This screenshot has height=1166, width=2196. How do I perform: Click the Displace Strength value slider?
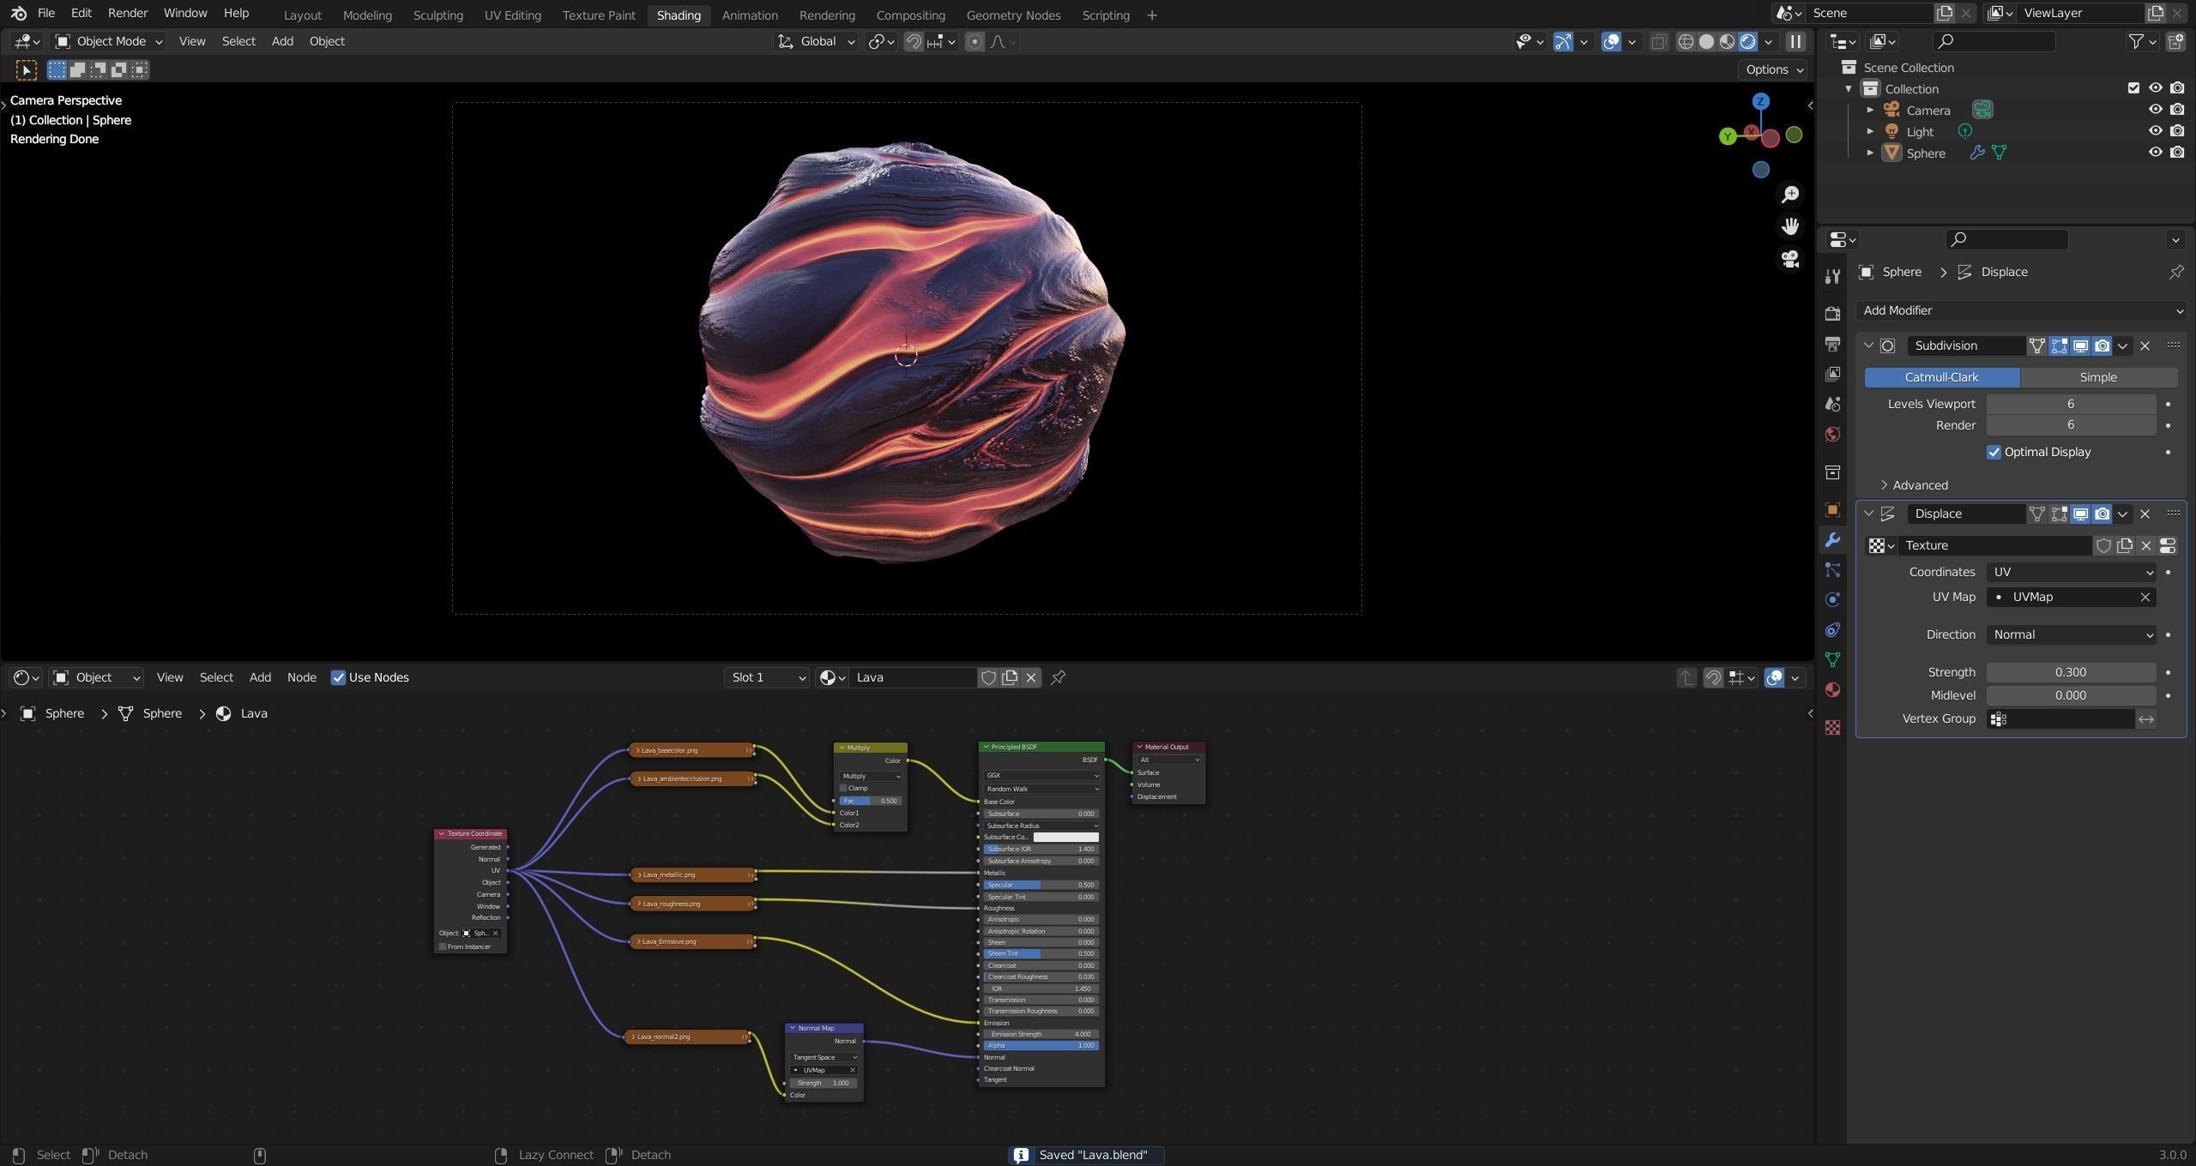click(2070, 672)
